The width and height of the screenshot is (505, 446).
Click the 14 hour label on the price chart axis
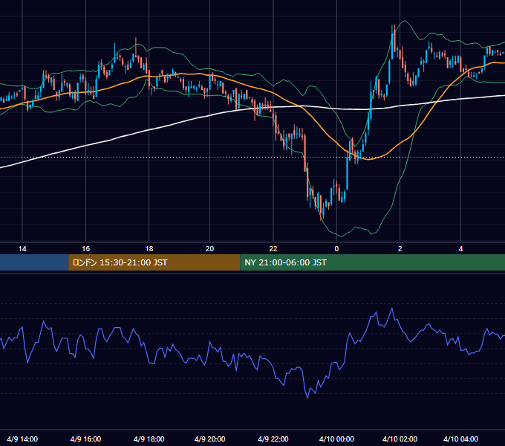(x=22, y=249)
